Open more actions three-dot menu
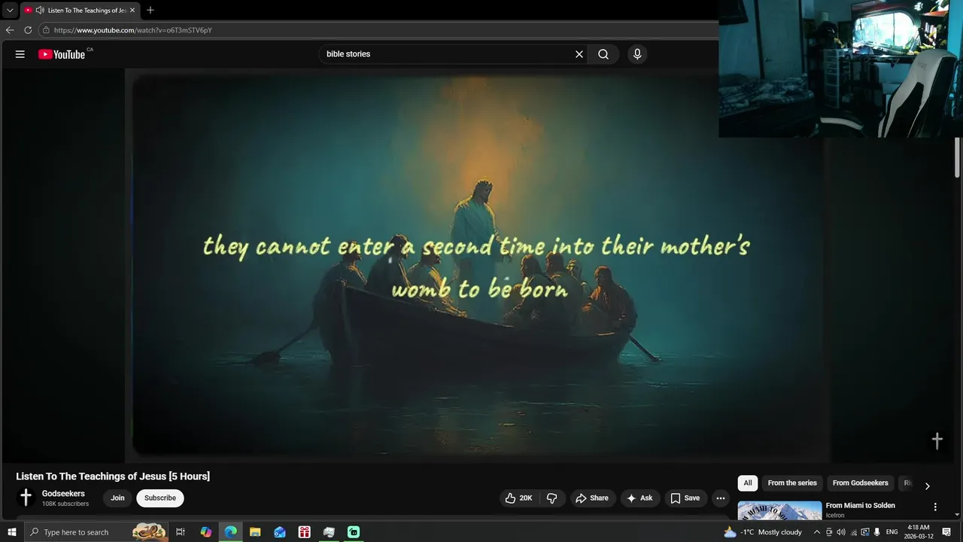Image resolution: width=963 pixels, height=542 pixels. coord(721,498)
